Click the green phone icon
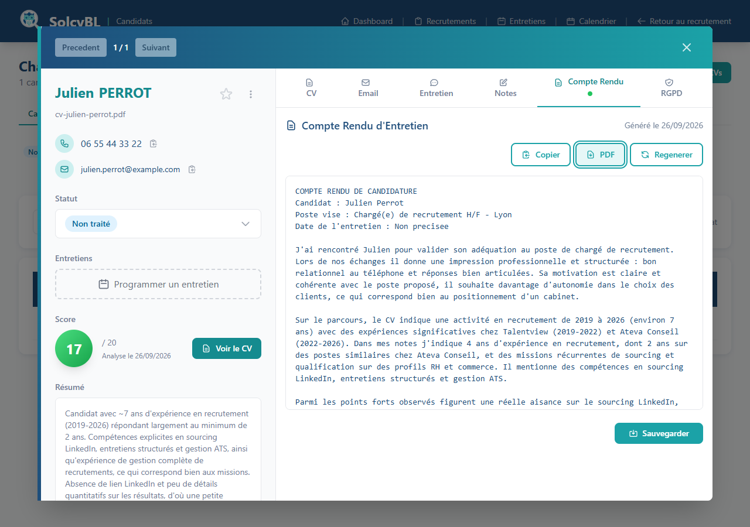 coord(64,143)
